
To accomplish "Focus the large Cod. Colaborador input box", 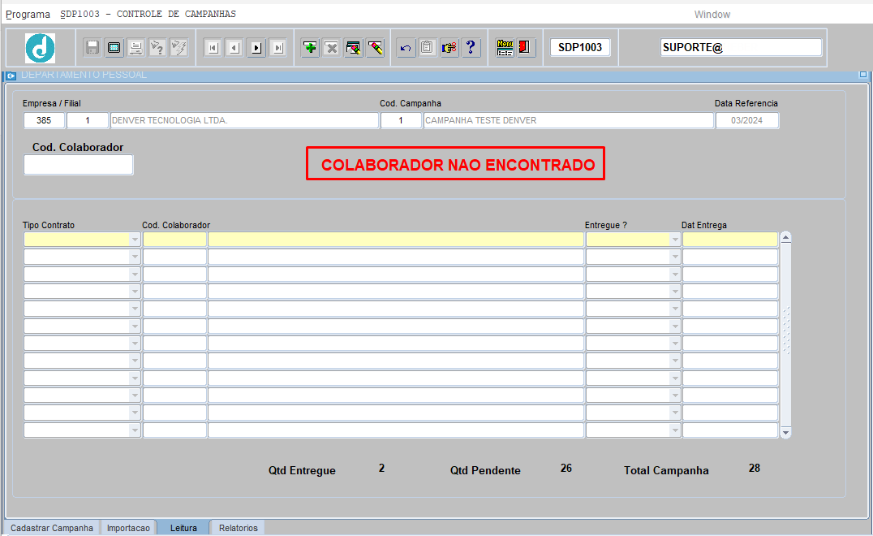I will point(79,165).
